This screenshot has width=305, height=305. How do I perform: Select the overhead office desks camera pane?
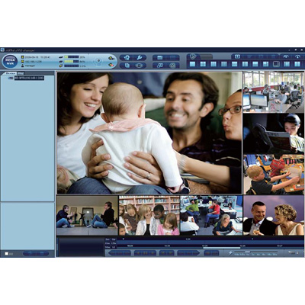coord(211,216)
